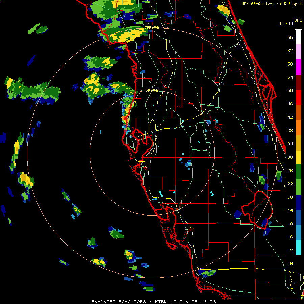Click the bright red 50 kft legend swatch
This screenshot has width=304, height=304.
(x=298, y=97)
